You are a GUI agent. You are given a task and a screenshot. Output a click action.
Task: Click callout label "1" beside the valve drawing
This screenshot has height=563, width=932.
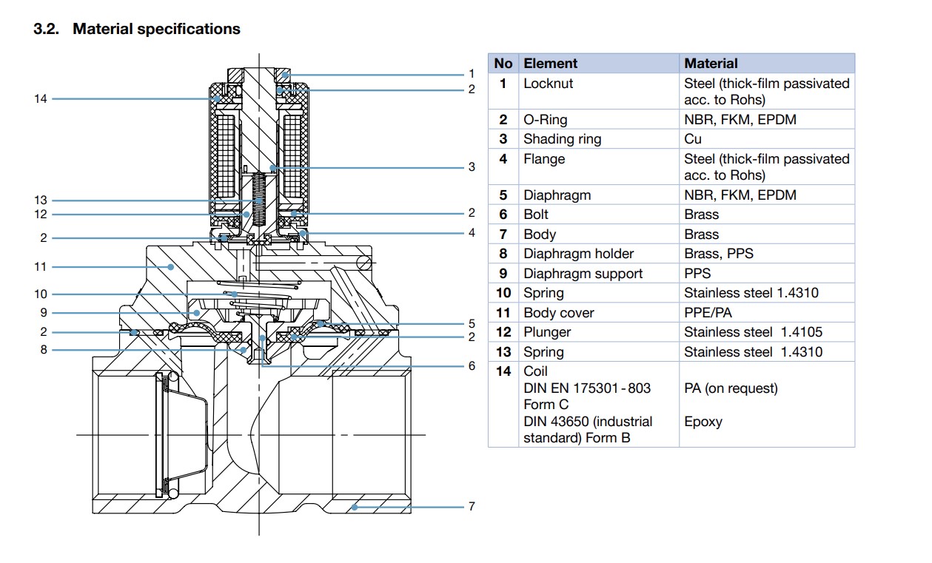pyautogui.click(x=472, y=74)
